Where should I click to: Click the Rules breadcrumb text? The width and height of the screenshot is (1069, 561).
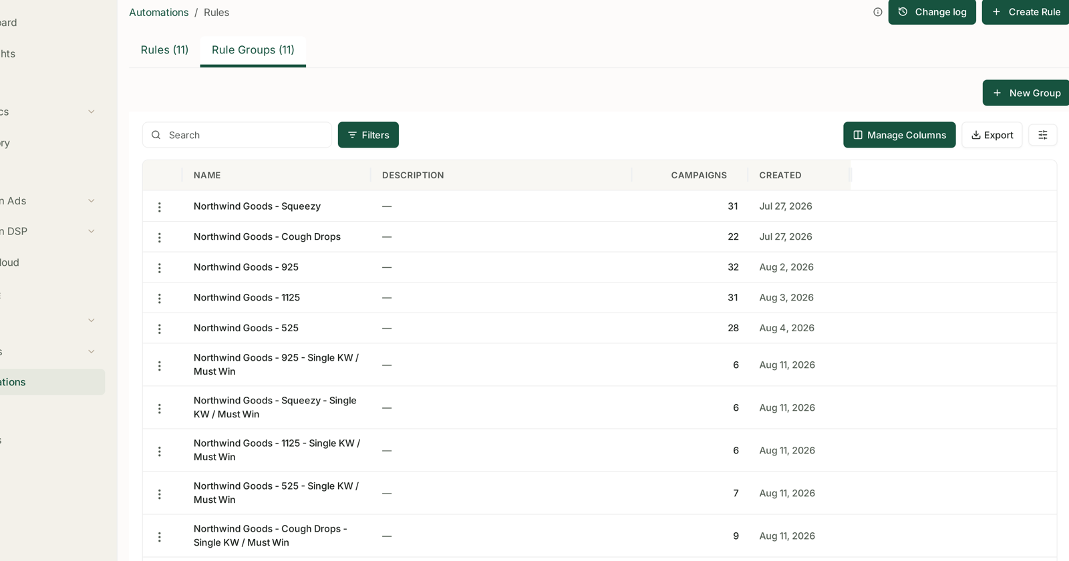[216, 13]
